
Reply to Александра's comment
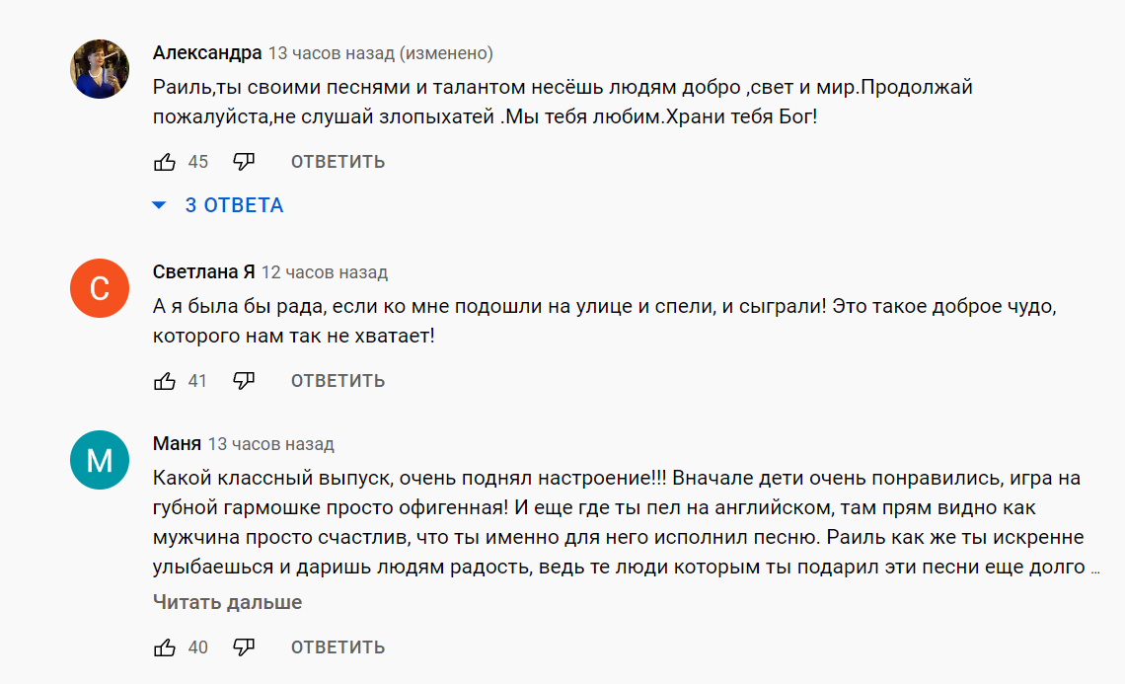click(337, 162)
